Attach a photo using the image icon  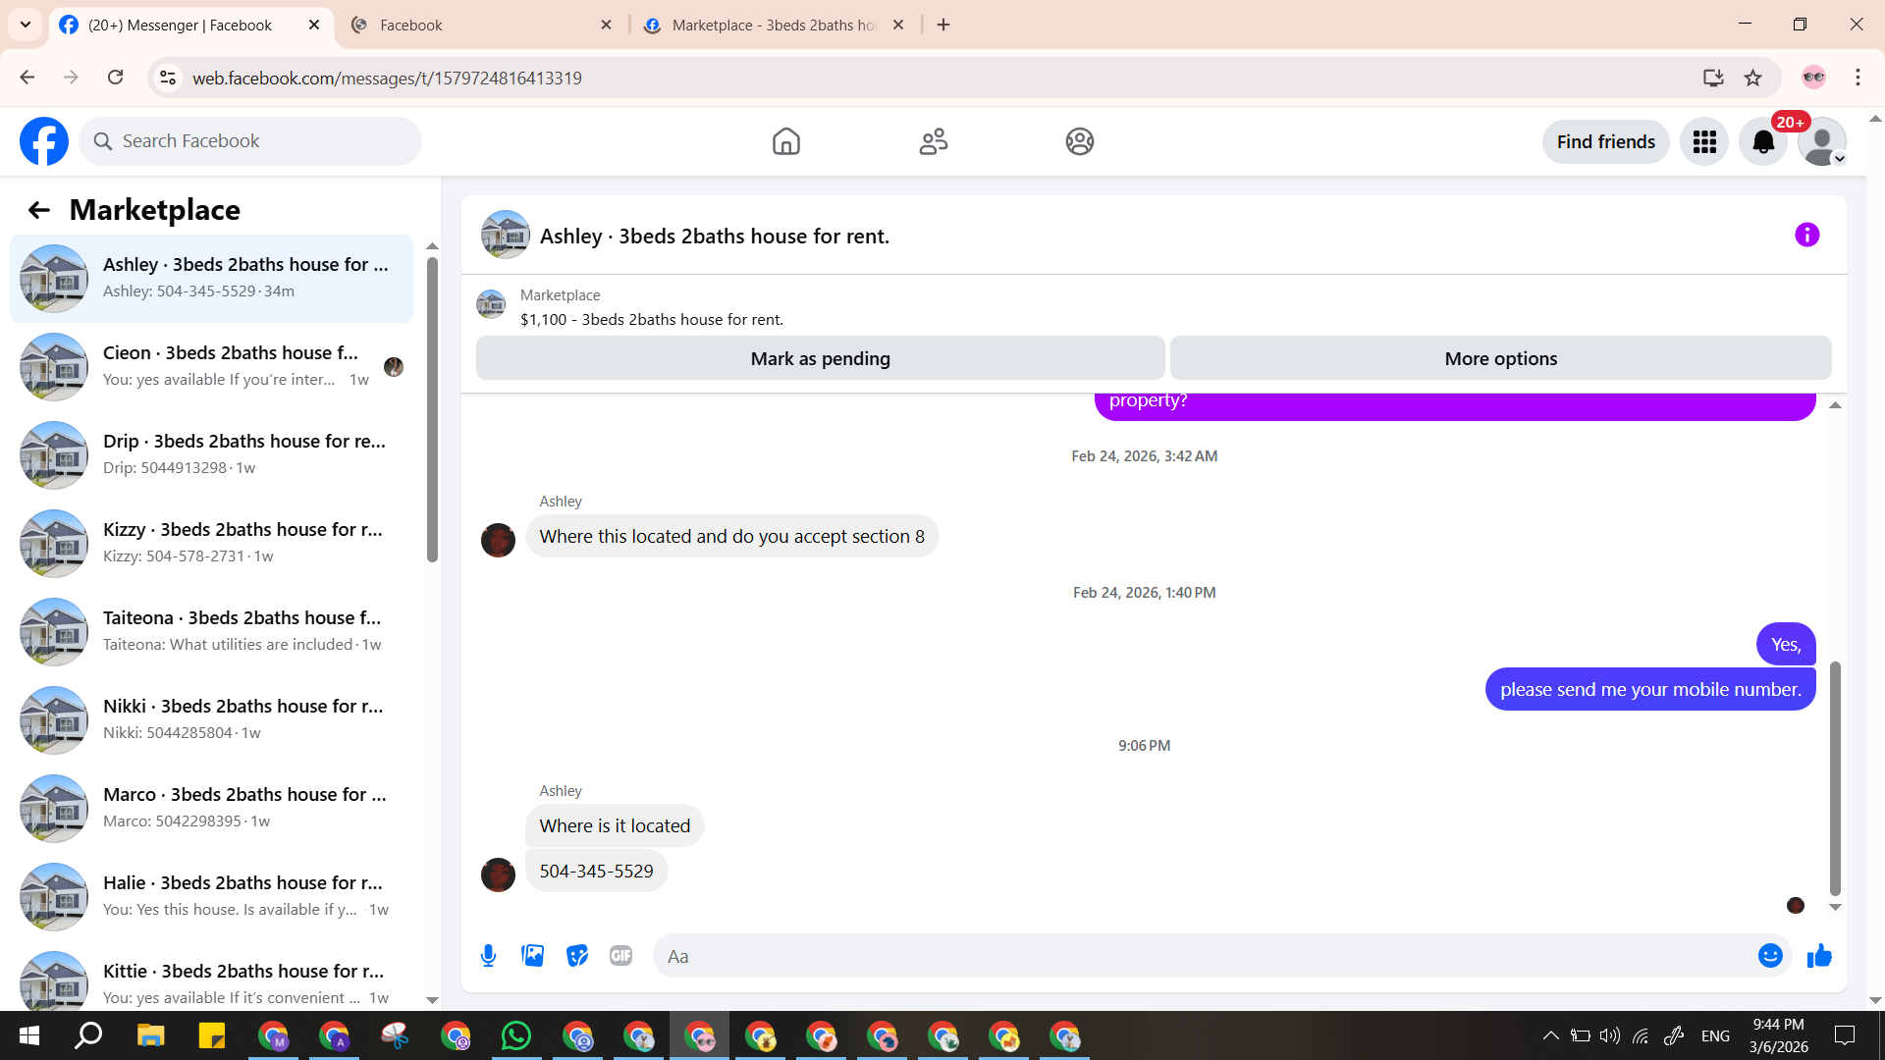pos(532,956)
